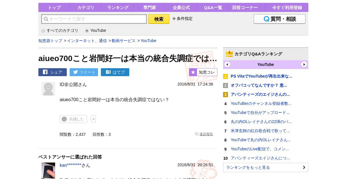Open the 動画サービス breadcrumb link
The height and width of the screenshot is (179, 341).
123,41
